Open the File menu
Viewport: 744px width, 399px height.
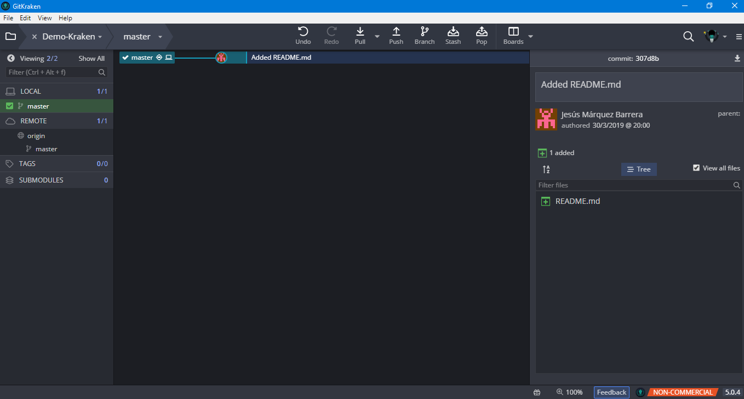click(x=8, y=18)
